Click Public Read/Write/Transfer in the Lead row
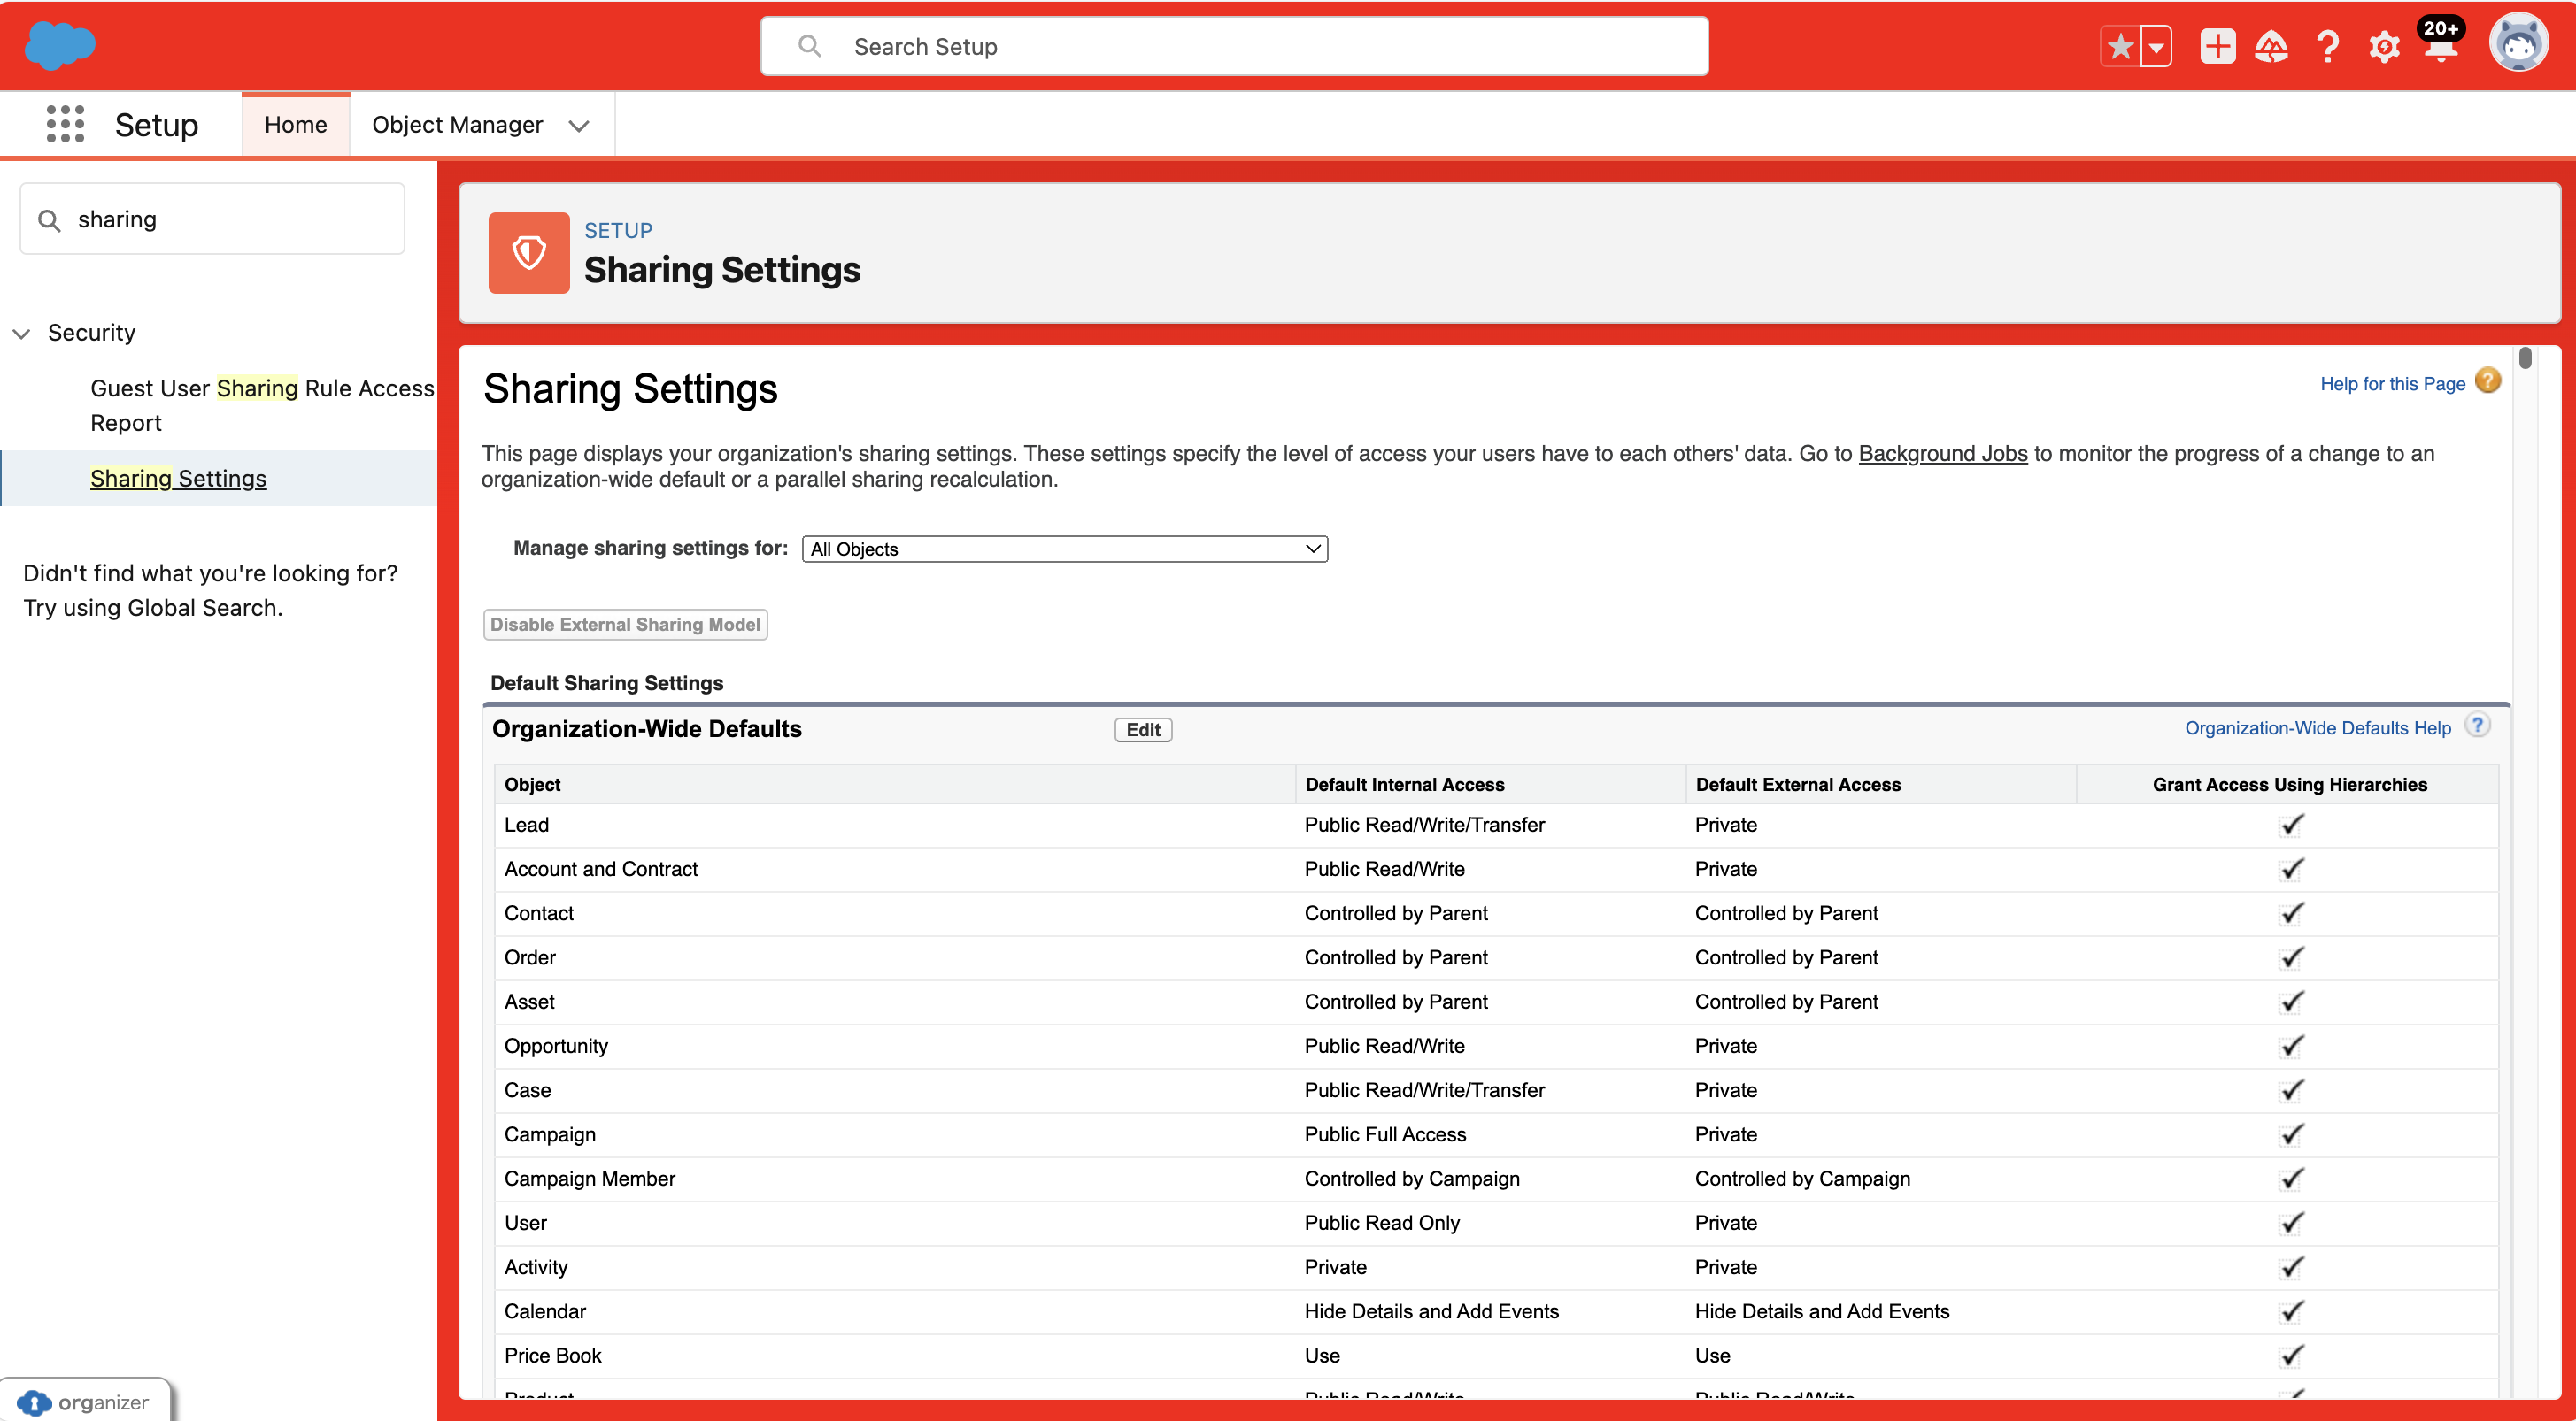 [x=1424, y=826]
